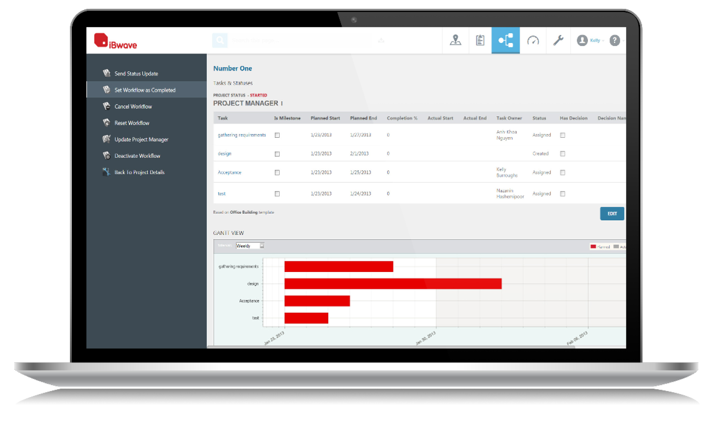
Task: Toggle Has Decision for gathering requirements
Action: tap(562, 135)
